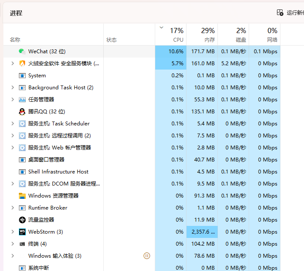Select the Windows 资源管理器 process name
Viewport: 304px width, 271px height.
pos(53,196)
